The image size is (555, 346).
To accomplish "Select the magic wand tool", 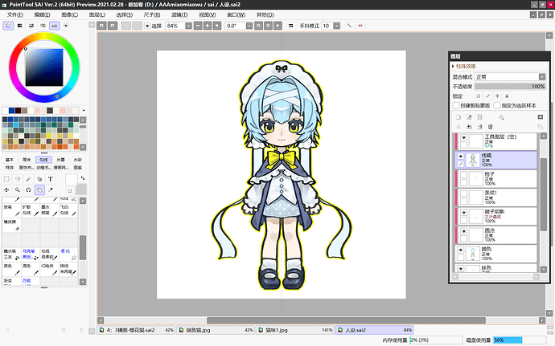I will pyautogui.click(x=28, y=179).
